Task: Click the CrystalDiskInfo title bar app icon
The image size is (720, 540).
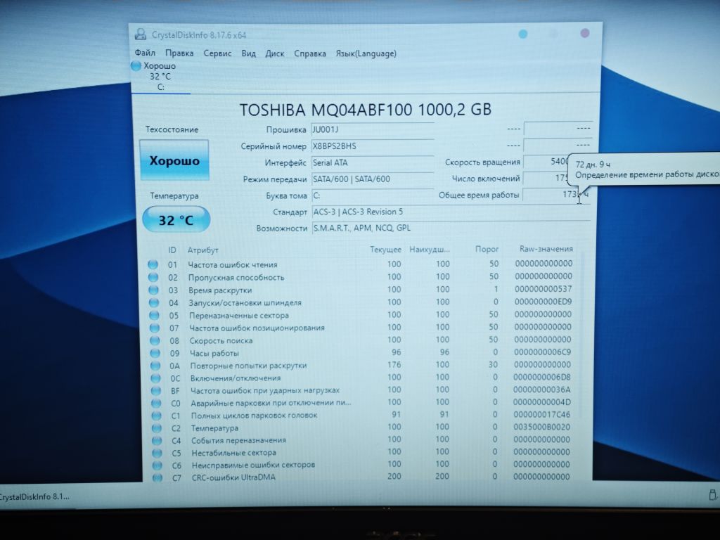Action: [x=140, y=34]
